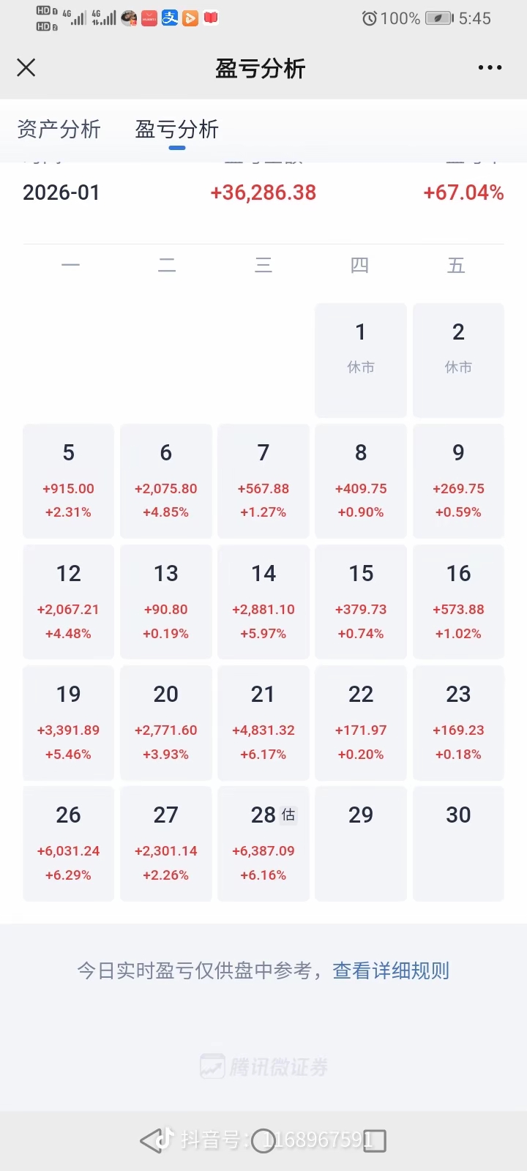The image size is (527, 1171).
Task: Tap the alarm clock status icon
Action: point(370,18)
